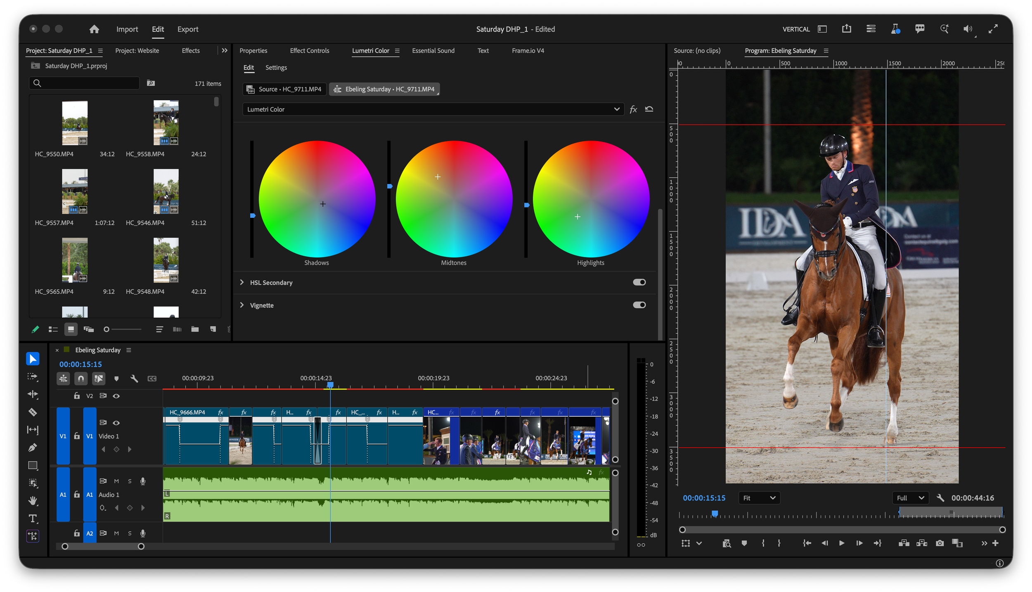
Task: Select the Hand tool
Action: click(x=33, y=500)
